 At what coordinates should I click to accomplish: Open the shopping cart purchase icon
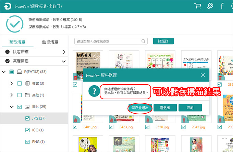pyautogui.click(x=198, y=6)
